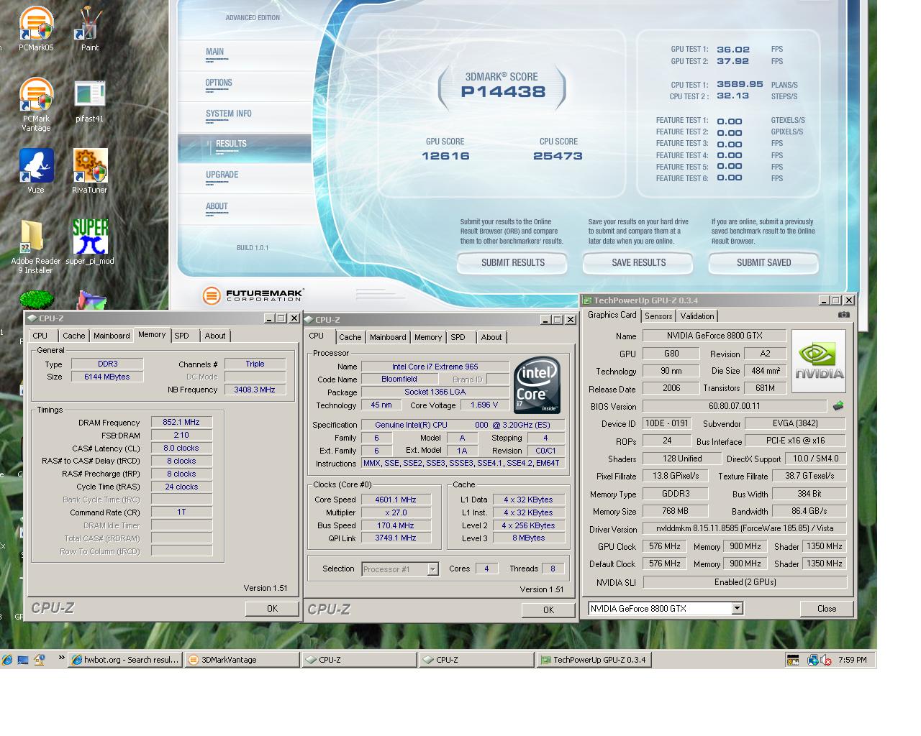Click the SAVE RESULTS button
The image size is (921, 736).
click(x=638, y=263)
